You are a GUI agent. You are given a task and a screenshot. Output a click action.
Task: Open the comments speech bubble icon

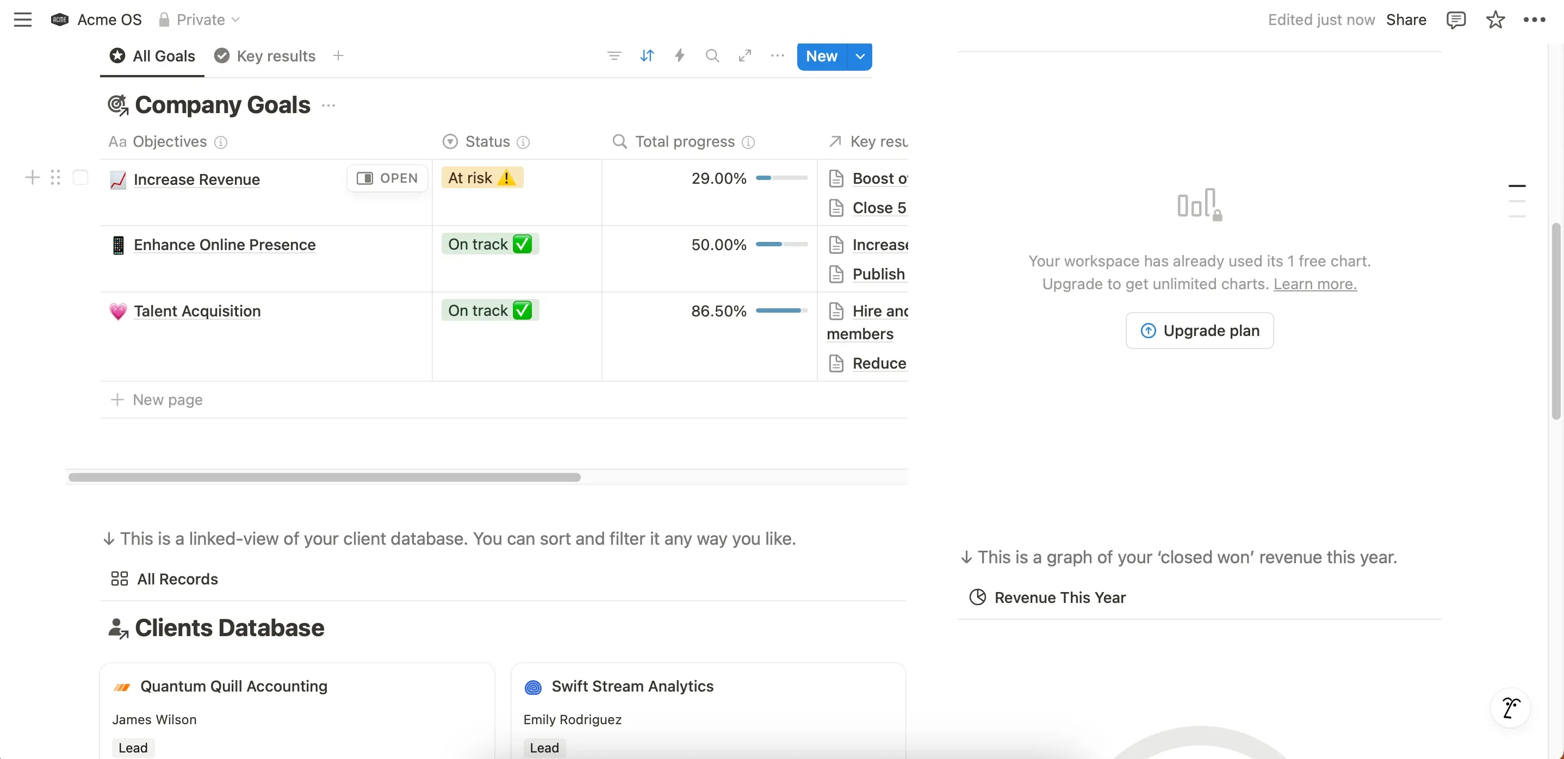pos(1456,20)
